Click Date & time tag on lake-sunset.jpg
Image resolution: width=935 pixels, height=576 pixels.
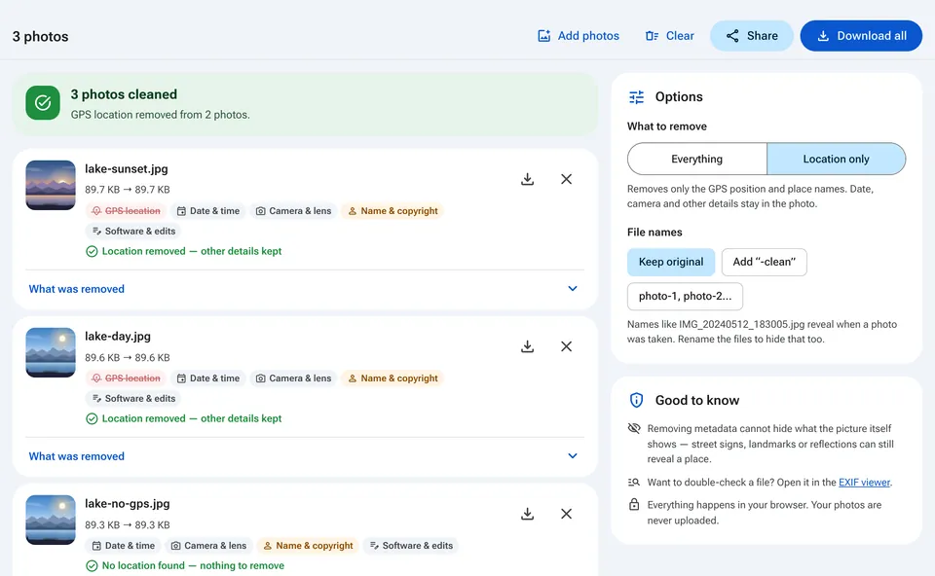click(208, 211)
